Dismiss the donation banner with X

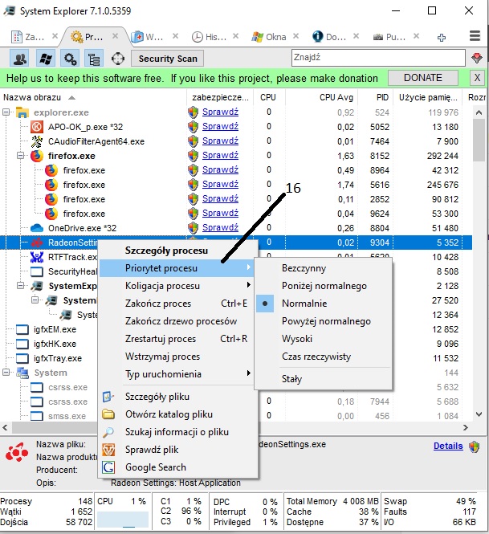(x=477, y=78)
